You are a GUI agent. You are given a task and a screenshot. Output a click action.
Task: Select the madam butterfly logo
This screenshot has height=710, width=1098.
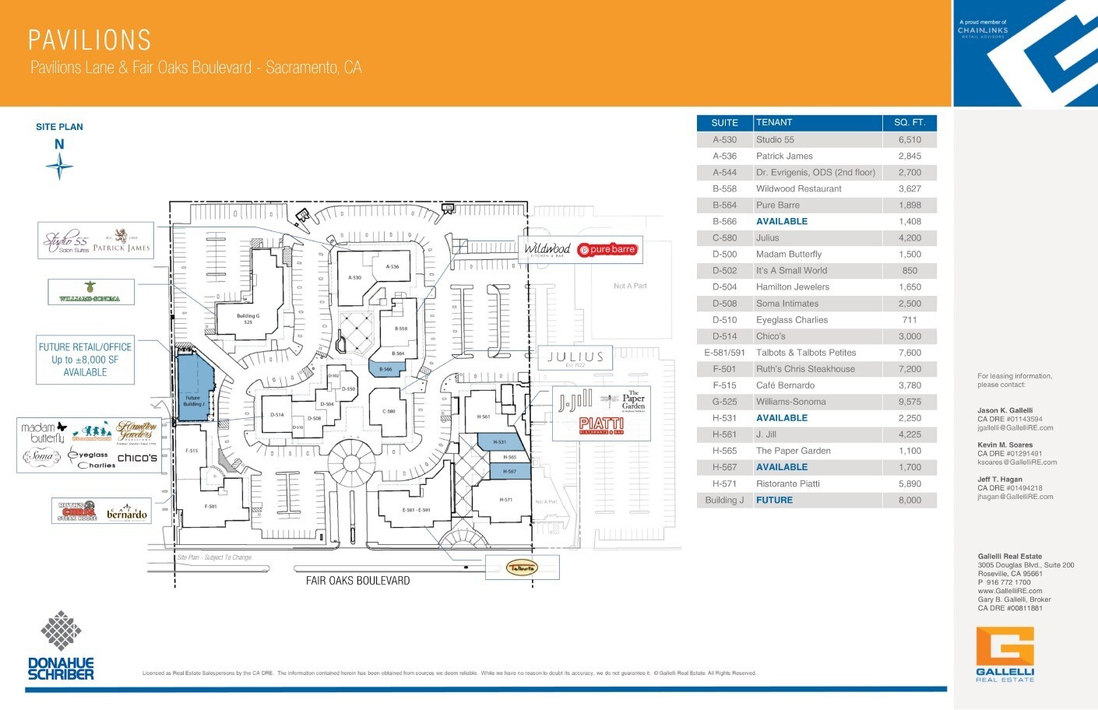click(44, 433)
